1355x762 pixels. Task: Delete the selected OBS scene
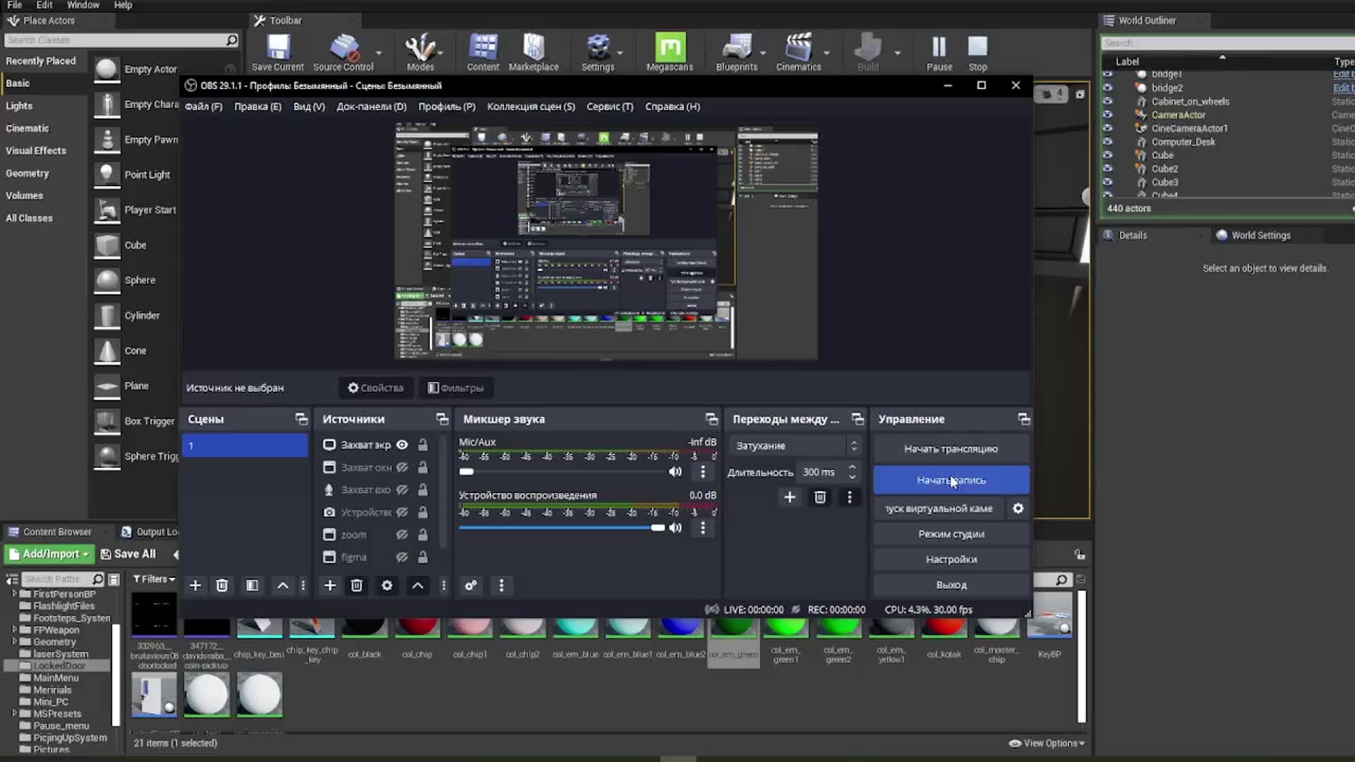click(x=222, y=586)
